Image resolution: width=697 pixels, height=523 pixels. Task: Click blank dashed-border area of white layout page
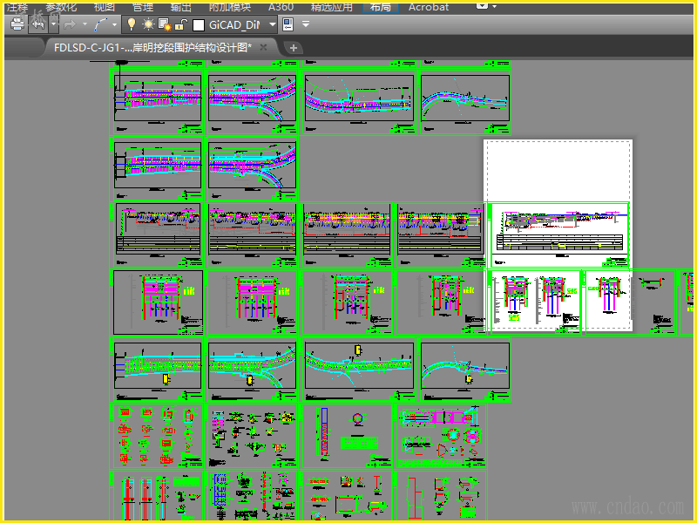[x=558, y=171]
